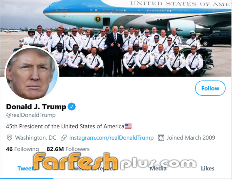Open the header banner photo

click(116, 38)
